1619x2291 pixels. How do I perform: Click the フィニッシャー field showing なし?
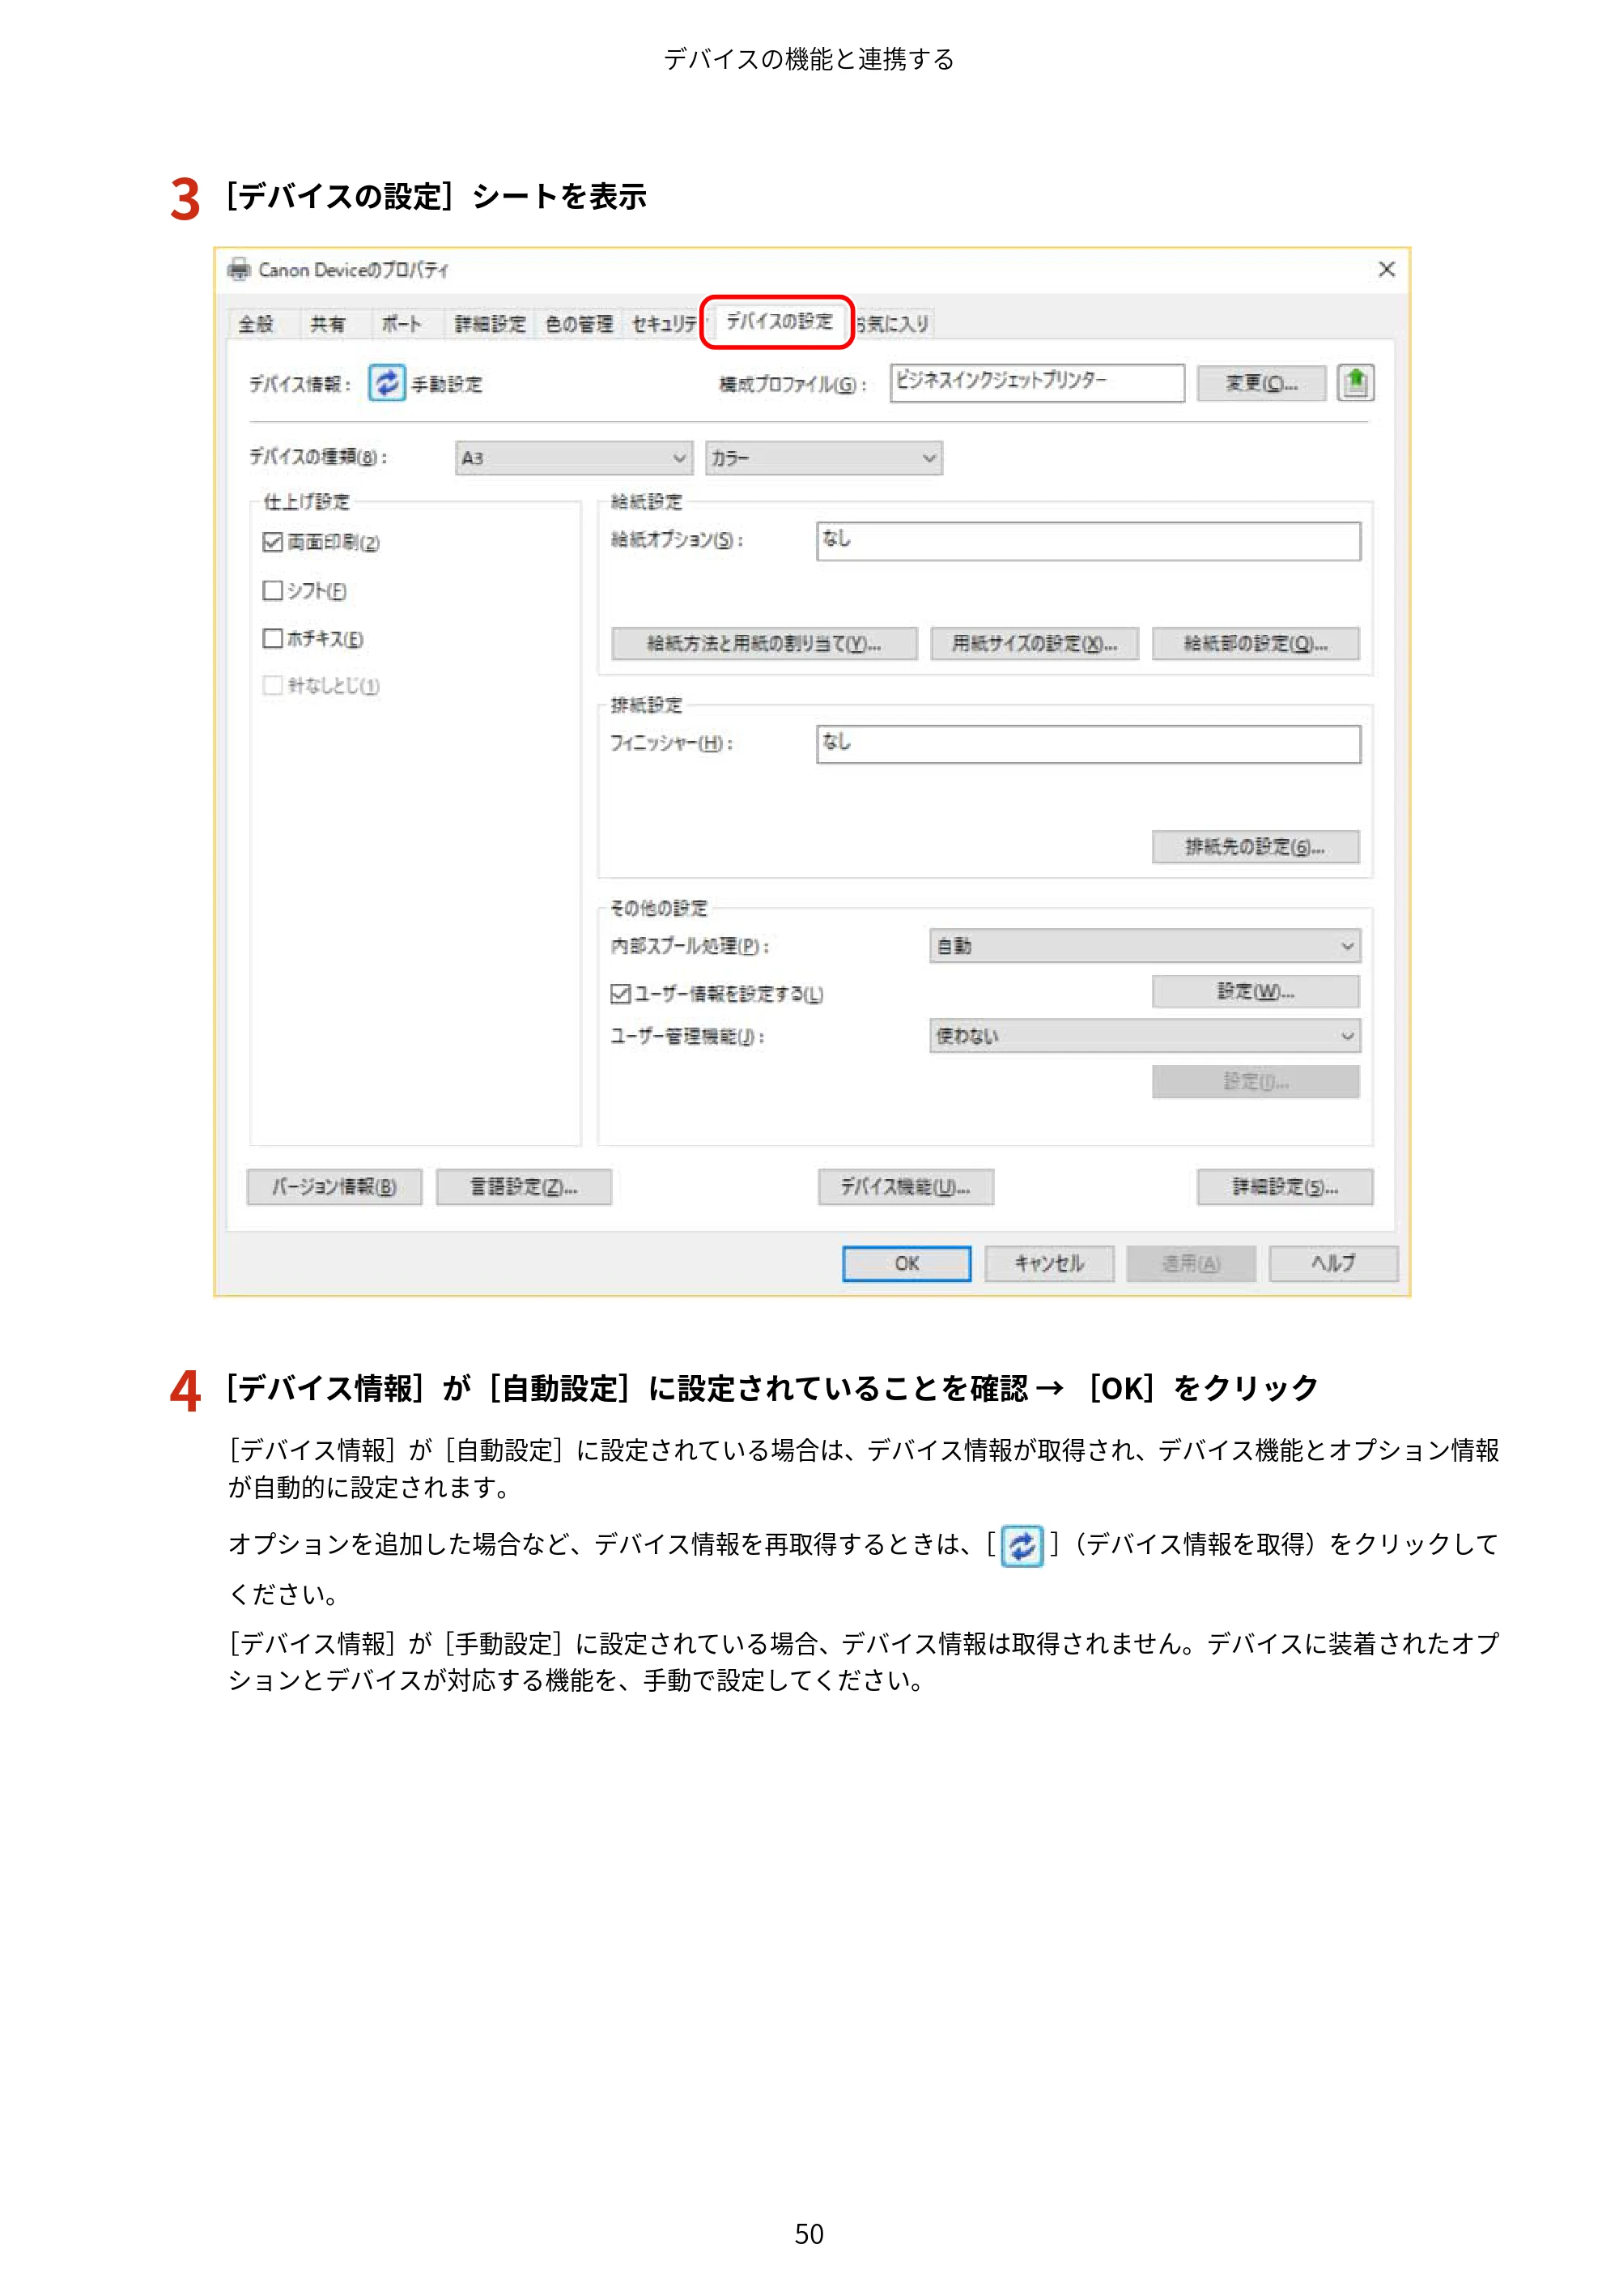coord(1088,743)
